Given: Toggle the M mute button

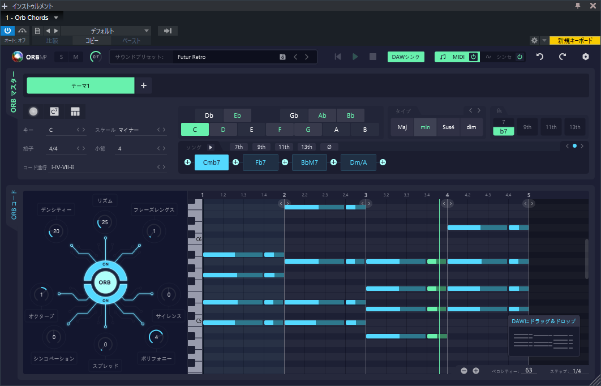Looking at the screenshot, I should coord(75,57).
